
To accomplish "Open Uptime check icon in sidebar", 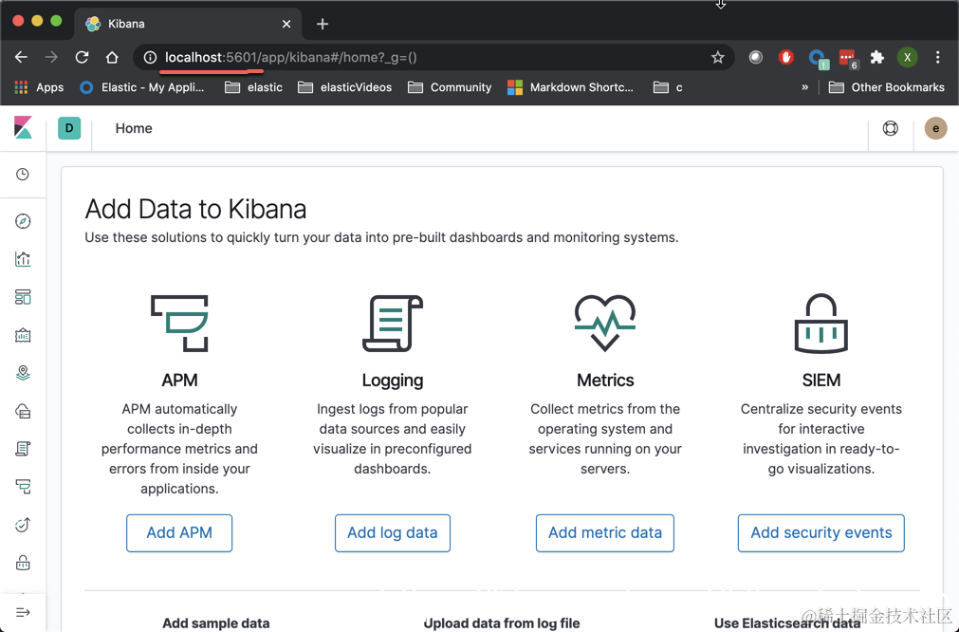I will (23, 525).
